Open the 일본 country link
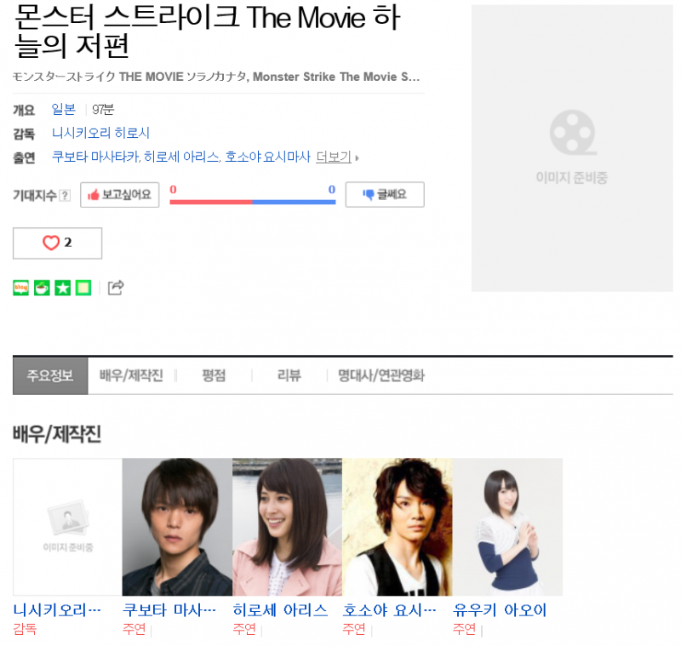Screen dimensions: 681x646 pos(64,110)
